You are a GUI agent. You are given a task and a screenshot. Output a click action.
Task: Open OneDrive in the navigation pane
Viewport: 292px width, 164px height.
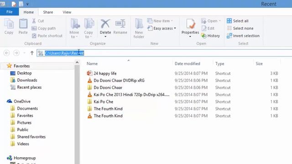[19, 101]
